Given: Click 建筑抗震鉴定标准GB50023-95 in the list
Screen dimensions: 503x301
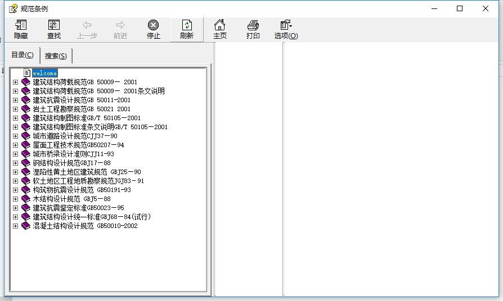Looking at the screenshot, I should pos(78,208).
